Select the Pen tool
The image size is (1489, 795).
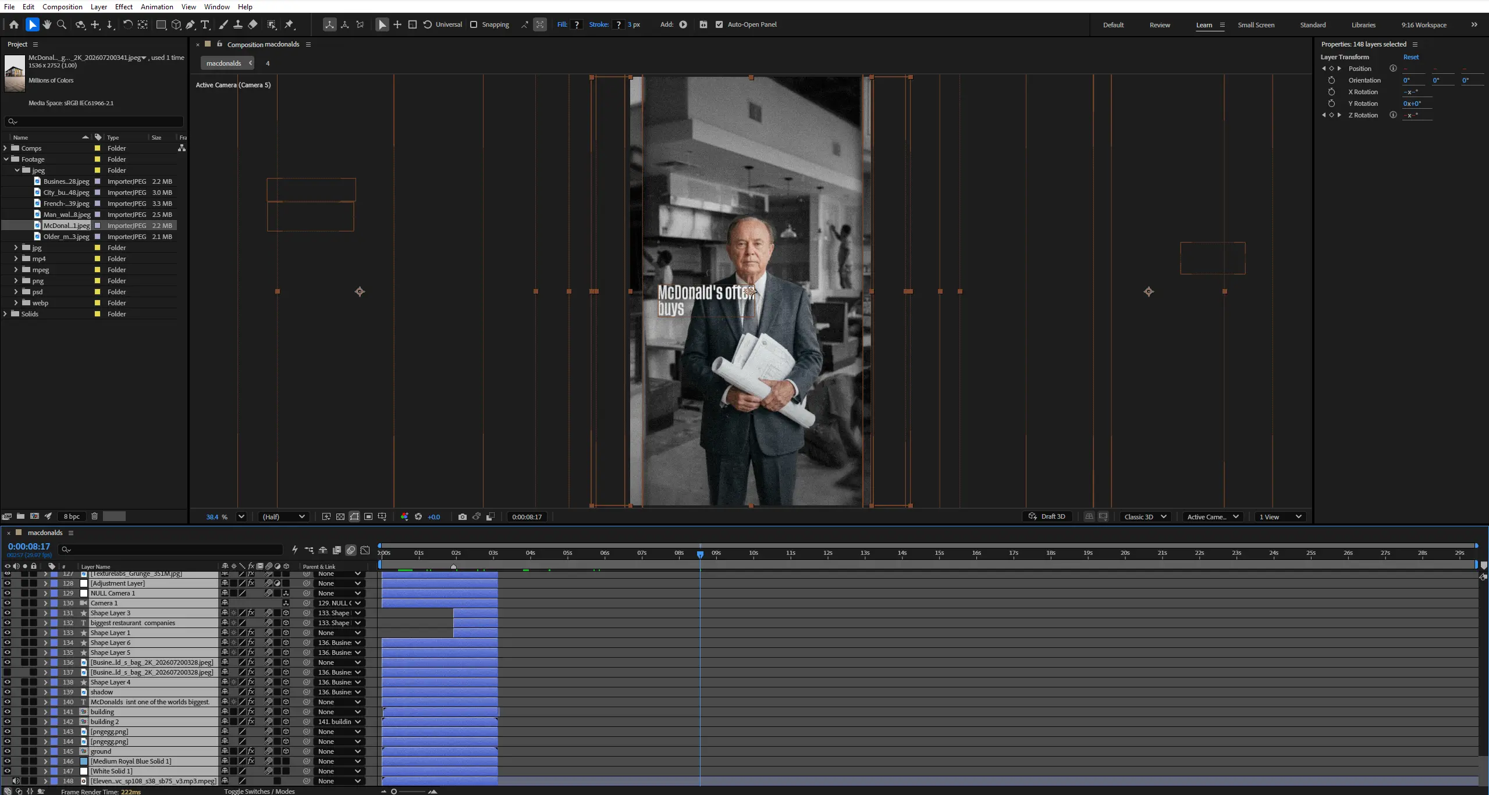point(191,24)
